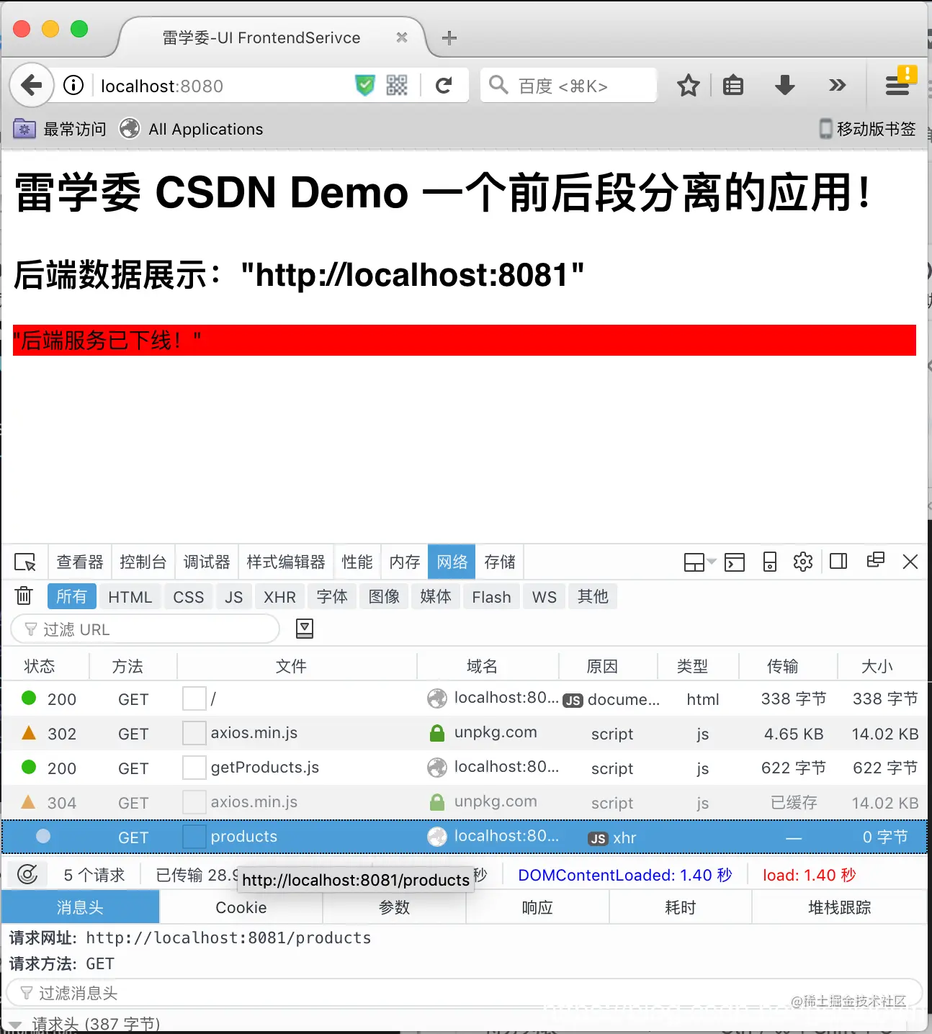Image resolution: width=932 pixels, height=1034 pixels.
Task: Open the filter options dropdown beside URL filter
Action: pyautogui.click(x=304, y=629)
